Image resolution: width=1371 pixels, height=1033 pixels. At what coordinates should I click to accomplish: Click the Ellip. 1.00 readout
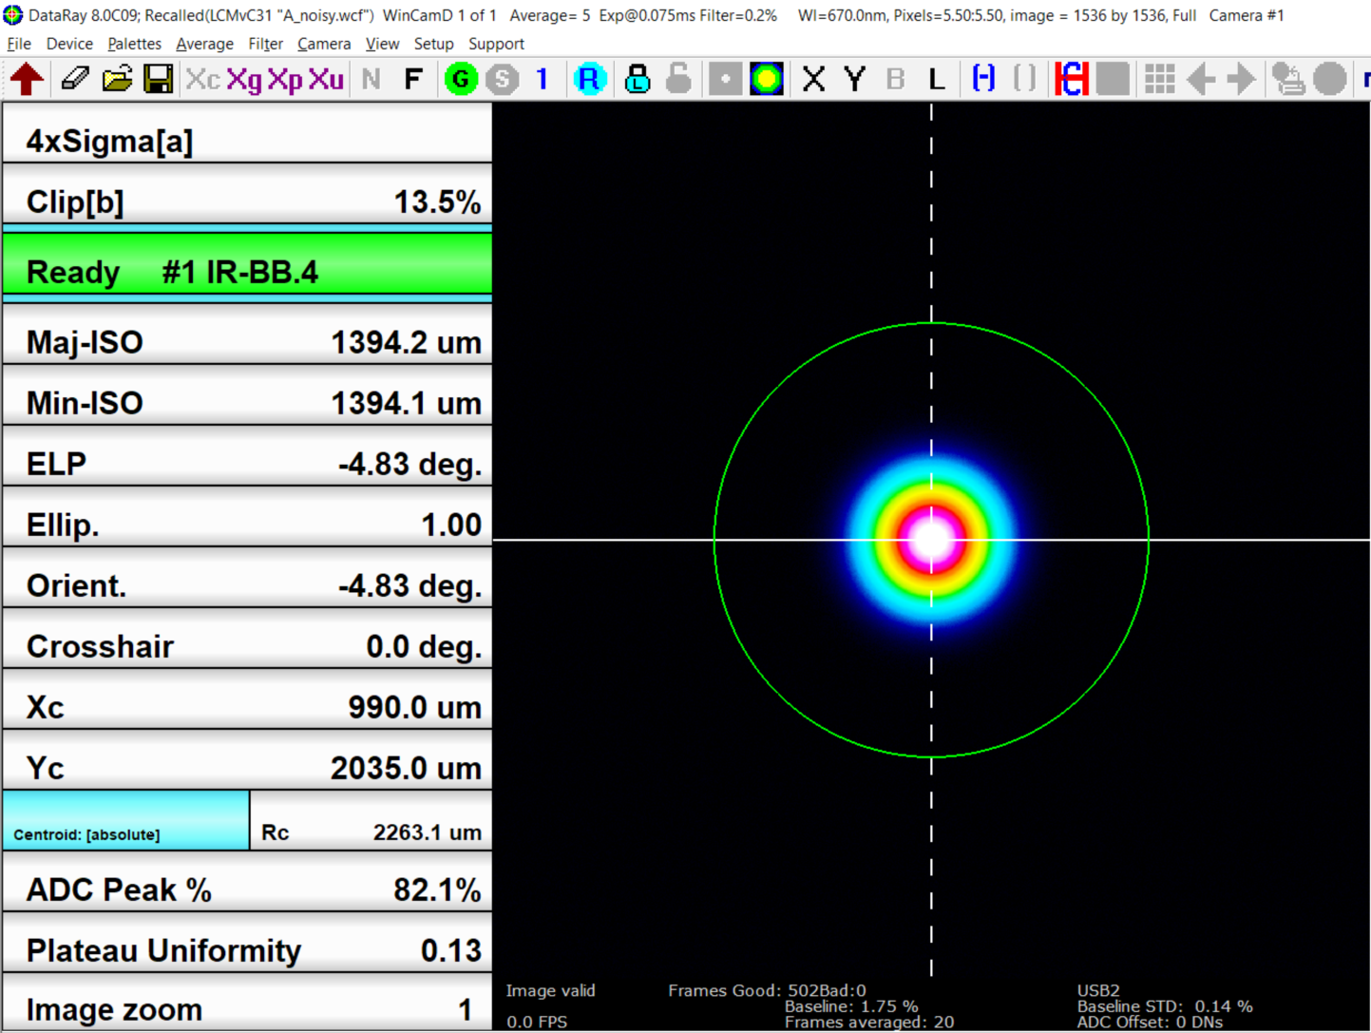tap(247, 517)
